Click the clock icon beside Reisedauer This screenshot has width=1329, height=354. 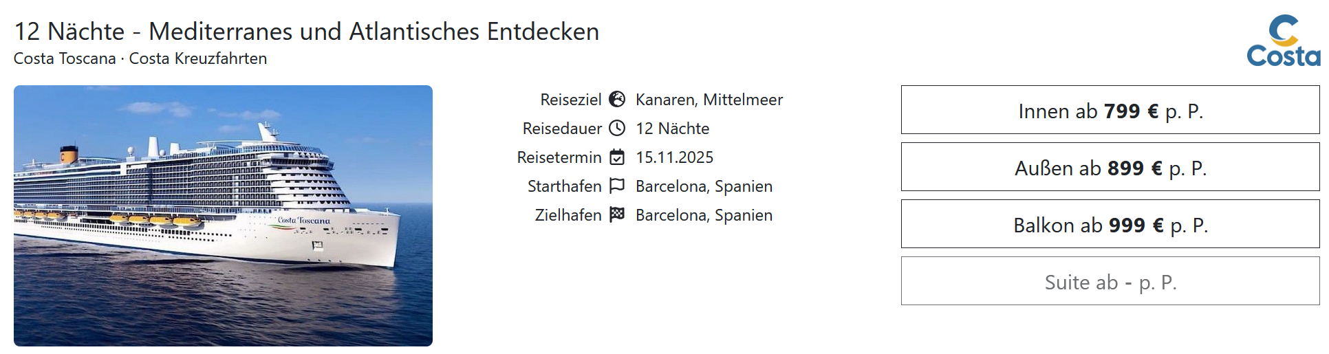(x=617, y=129)
